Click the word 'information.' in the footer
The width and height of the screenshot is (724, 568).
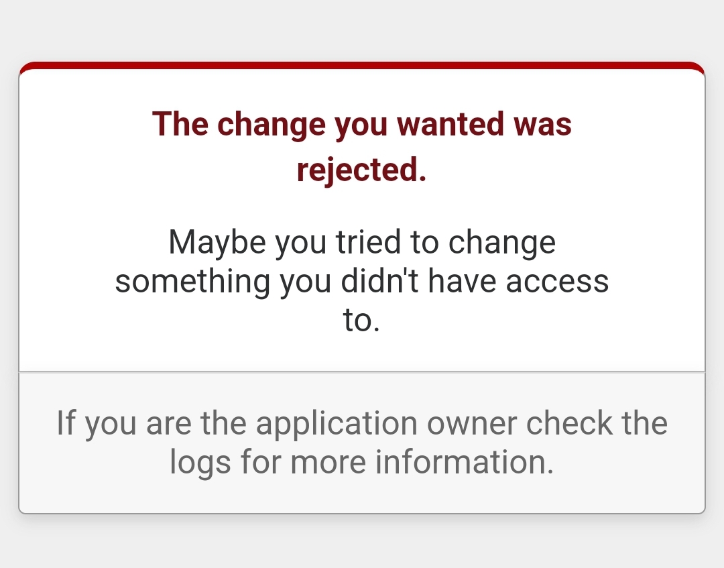[465, 462]
